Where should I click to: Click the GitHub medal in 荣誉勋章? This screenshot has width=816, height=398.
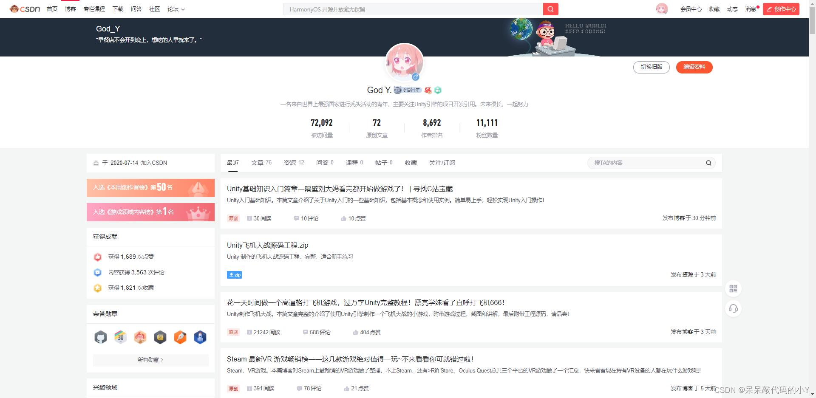pyautogui.click(x=101, y=337)
